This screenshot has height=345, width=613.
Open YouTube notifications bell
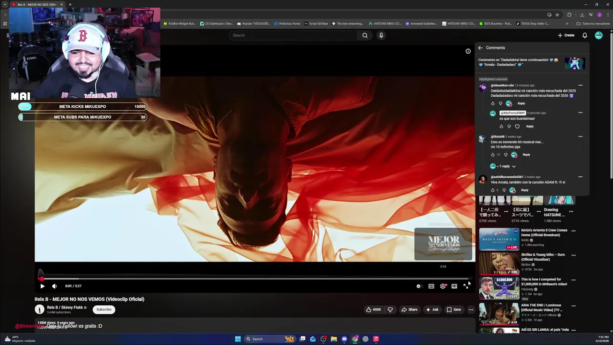[585, 35]
